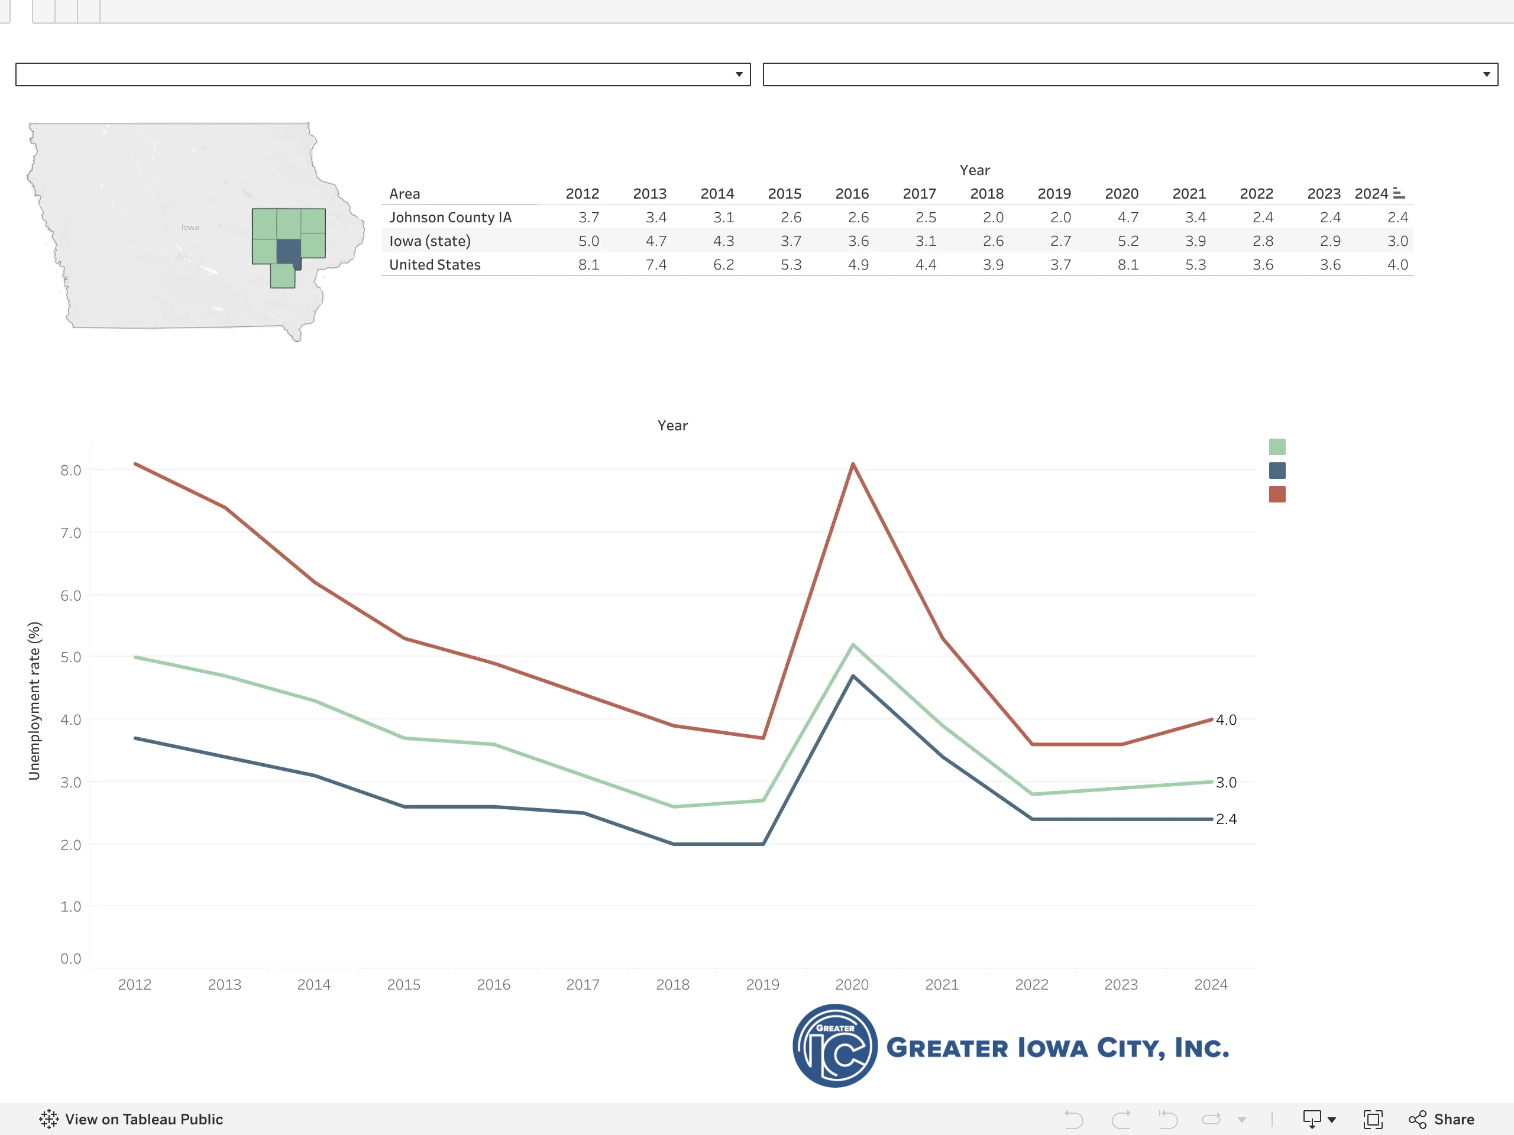Image resolution: width=1514 pixels, height=1135 pixels.
Task: Click the Share network icon
Action: click(x=1418, y=1119)
